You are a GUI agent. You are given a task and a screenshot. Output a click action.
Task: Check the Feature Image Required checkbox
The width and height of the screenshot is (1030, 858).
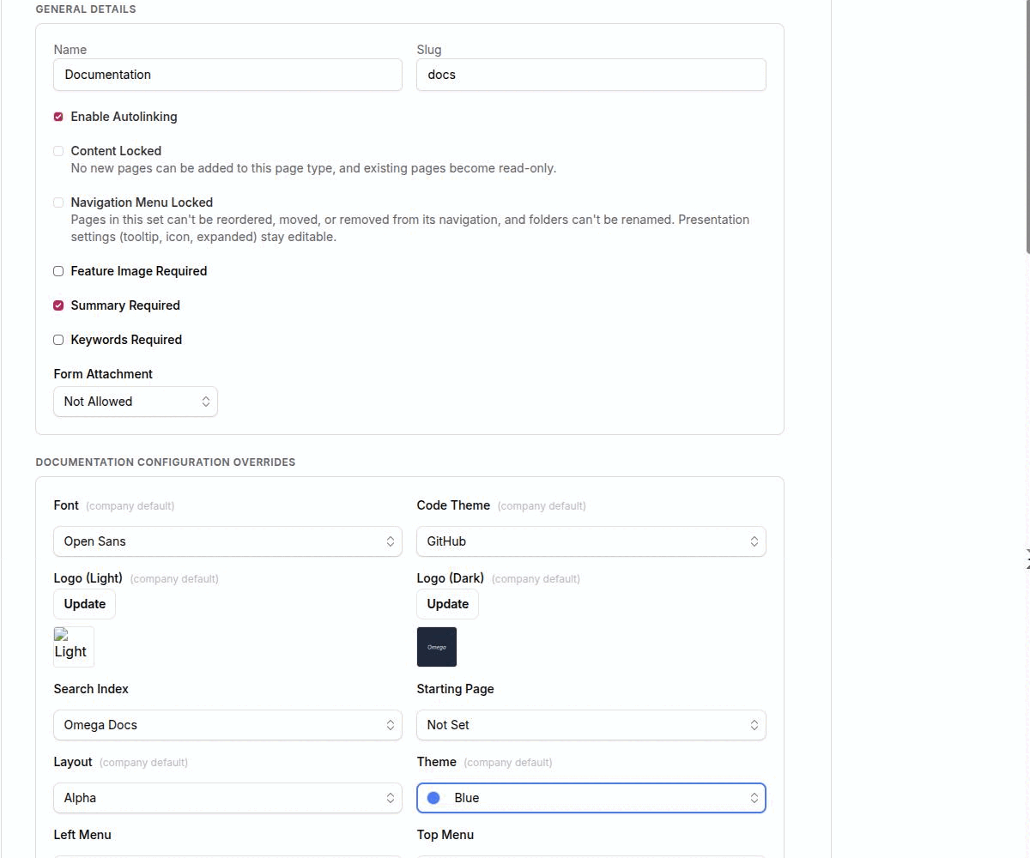(58, 271)
